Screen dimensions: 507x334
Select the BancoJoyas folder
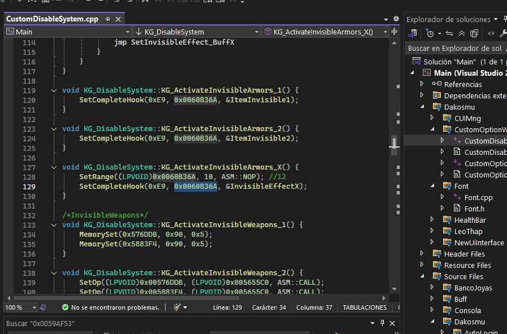[x=473, y=288]
